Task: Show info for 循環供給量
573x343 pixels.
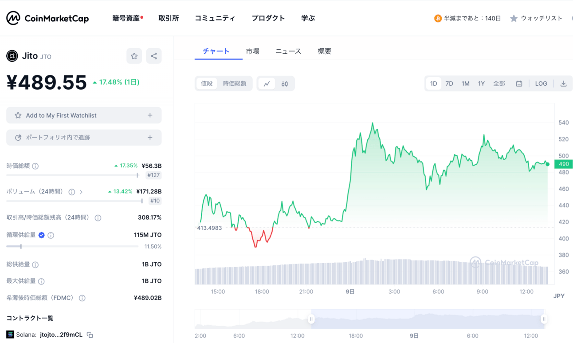Action: point(51,235)
